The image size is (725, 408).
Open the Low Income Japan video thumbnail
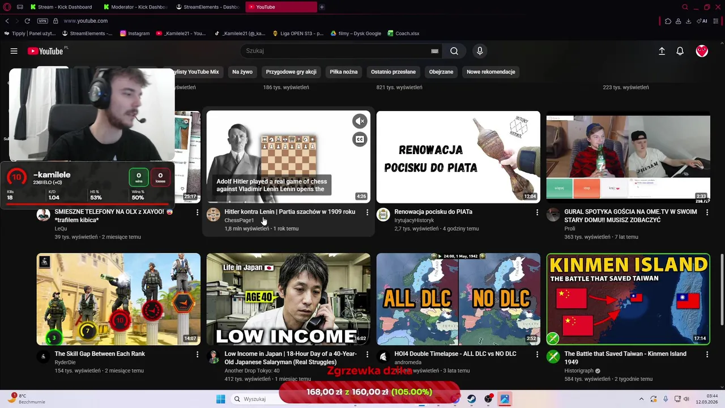(x=288, y=299)
